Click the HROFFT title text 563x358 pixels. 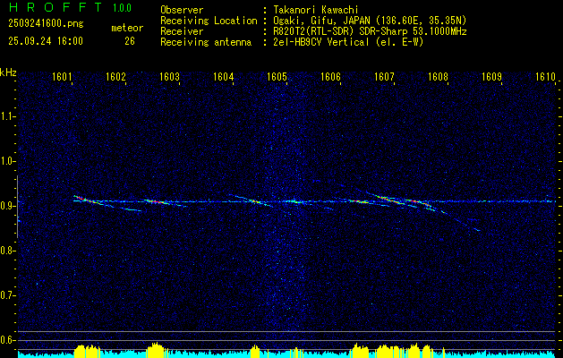click(55, 7)
